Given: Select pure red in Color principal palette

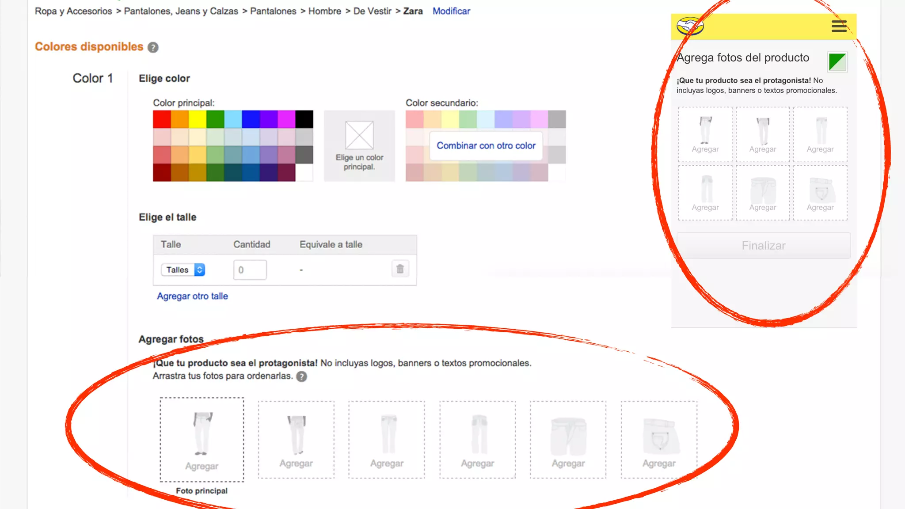Looking at the screenshot, I should [162, 119].
